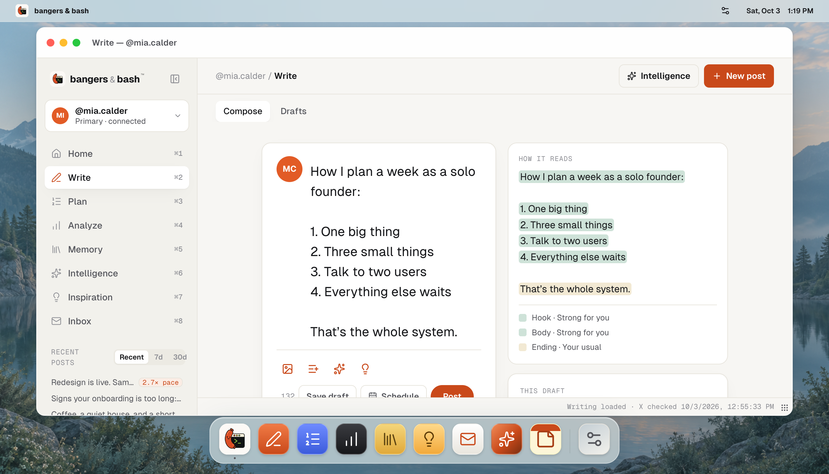Open bangers & bash app in dock

pos(235,439)
